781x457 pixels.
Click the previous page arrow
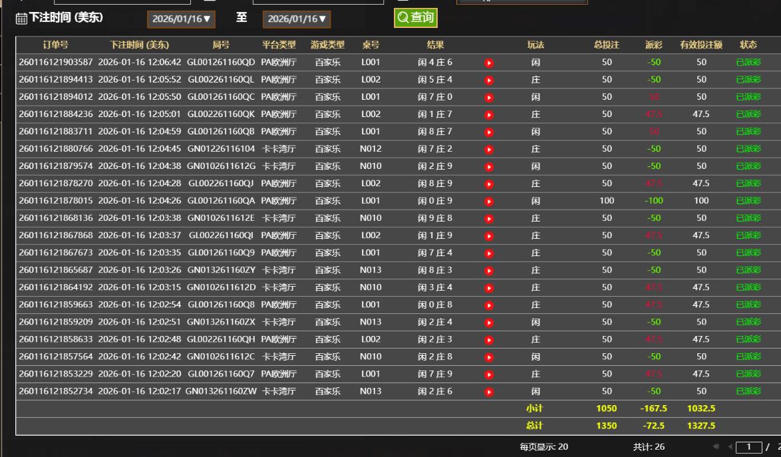tap(729, 447)
